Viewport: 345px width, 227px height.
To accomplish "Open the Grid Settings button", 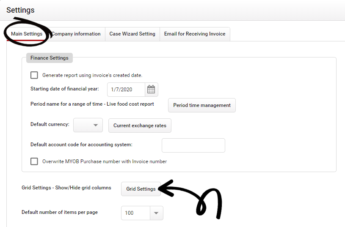I will (x=141, y=189).
